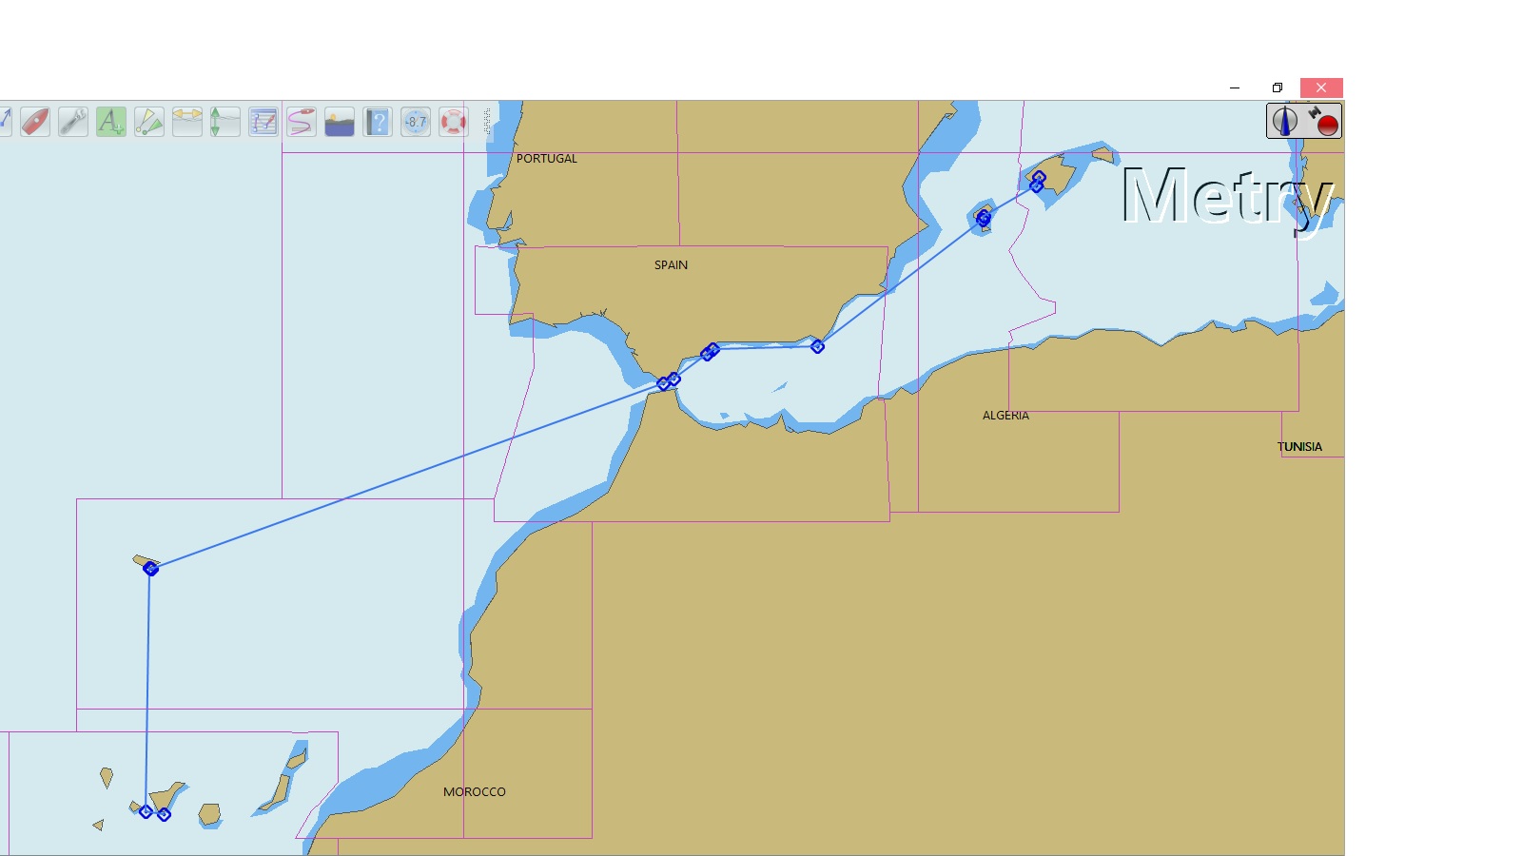Open the help book icon with question mark
Viewport: 1522px width, 856px height.
378,122
